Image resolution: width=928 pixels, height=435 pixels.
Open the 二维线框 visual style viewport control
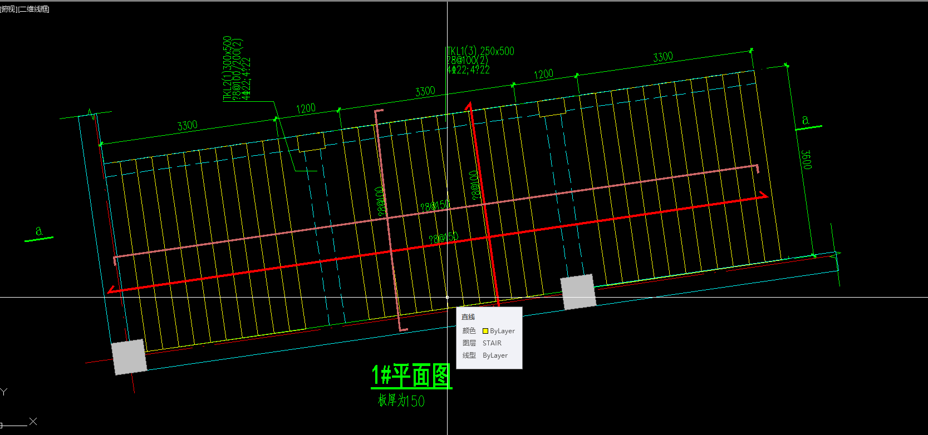tap(35, 9)
